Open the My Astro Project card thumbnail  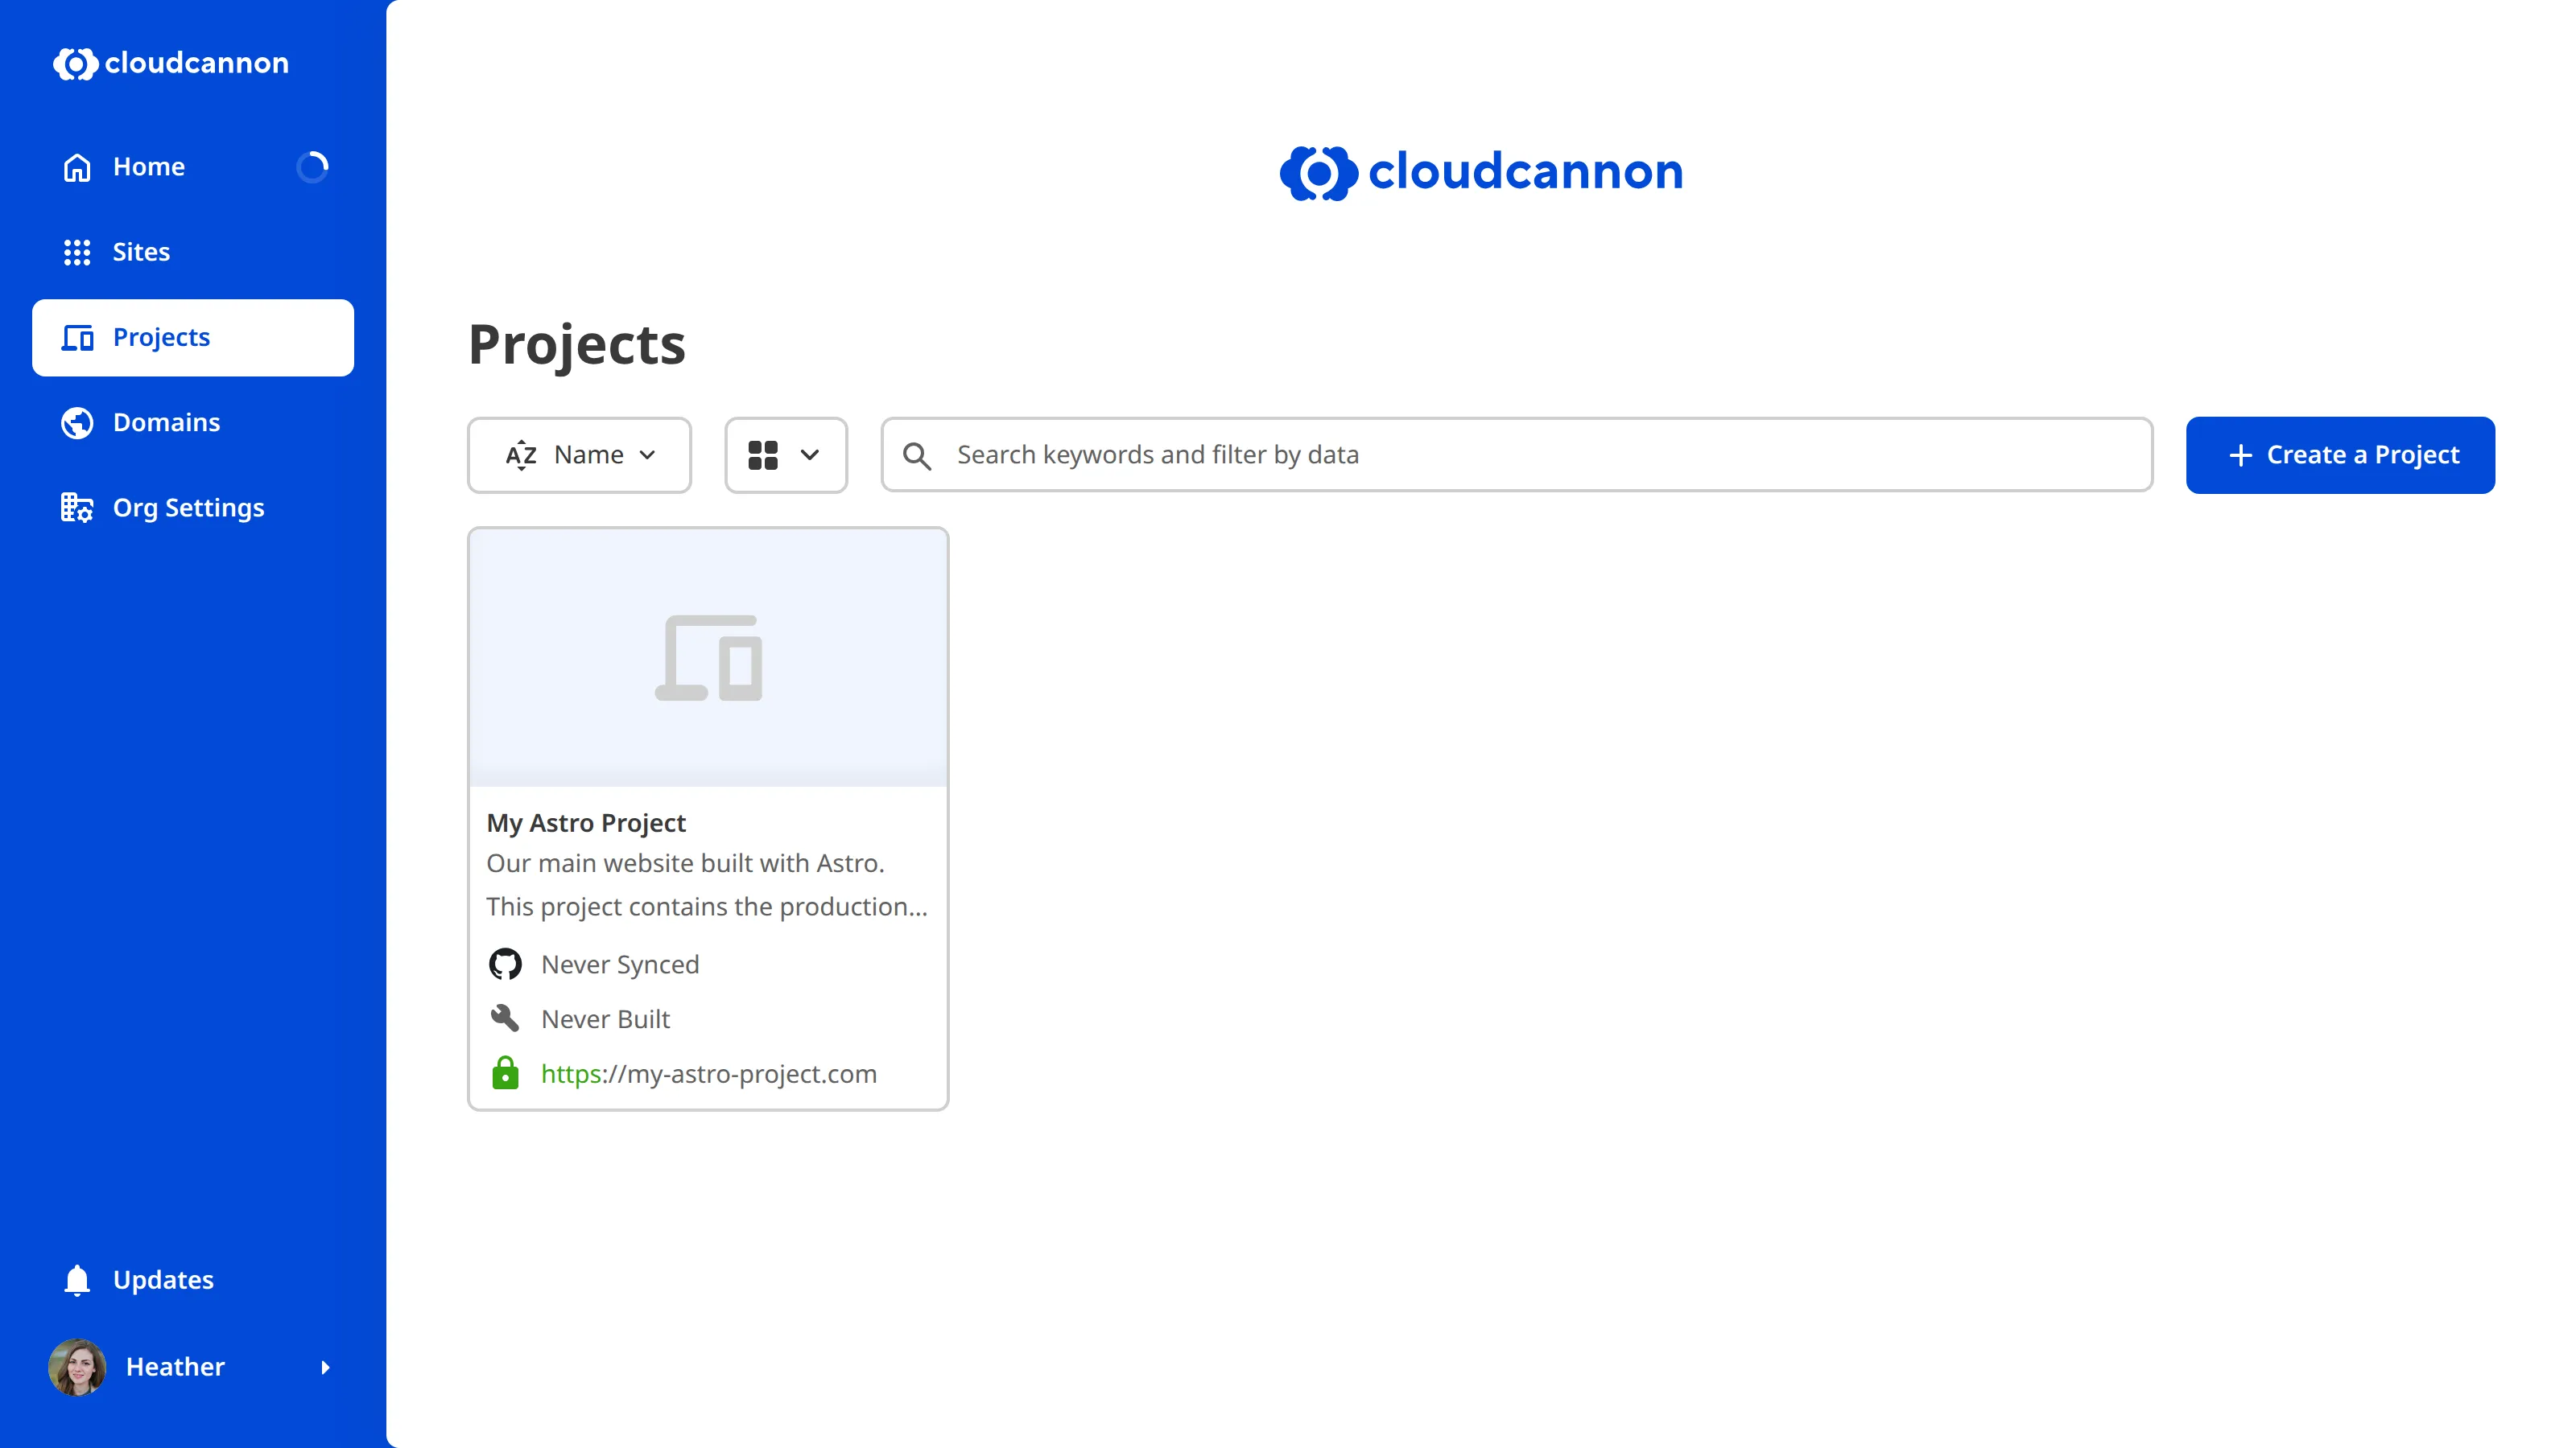[708, 656]
